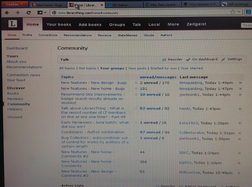Star the New home - Bugs topic
This screenshot has height=187, width=252.
pyautogui.click(x=136, y=88)
